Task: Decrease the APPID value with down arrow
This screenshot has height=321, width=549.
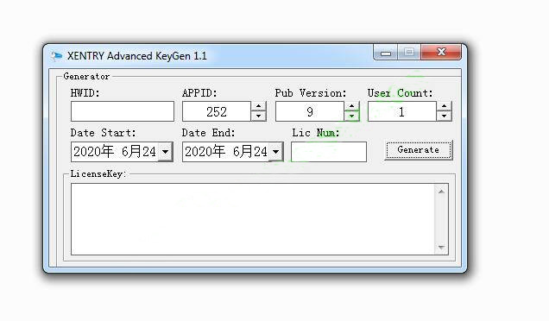Action: point(258,116)
